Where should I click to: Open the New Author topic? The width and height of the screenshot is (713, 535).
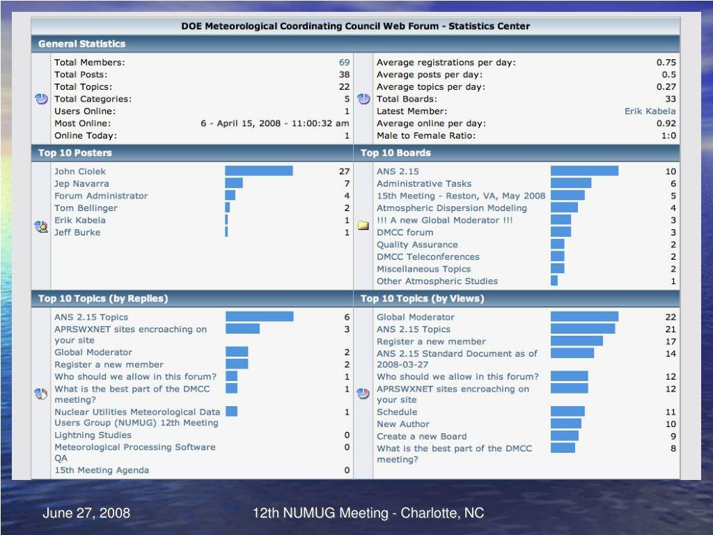403,424
